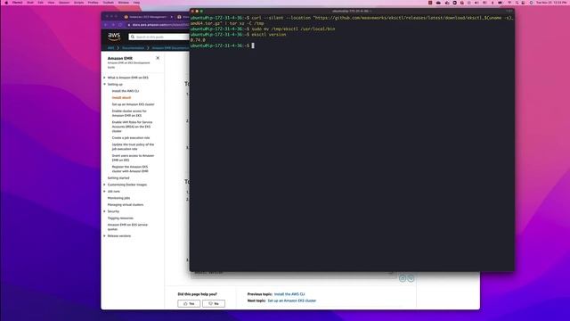Open the Tagging resources sidebar item
This screenshot has width=570, height=321.
[x=120, y=218]
